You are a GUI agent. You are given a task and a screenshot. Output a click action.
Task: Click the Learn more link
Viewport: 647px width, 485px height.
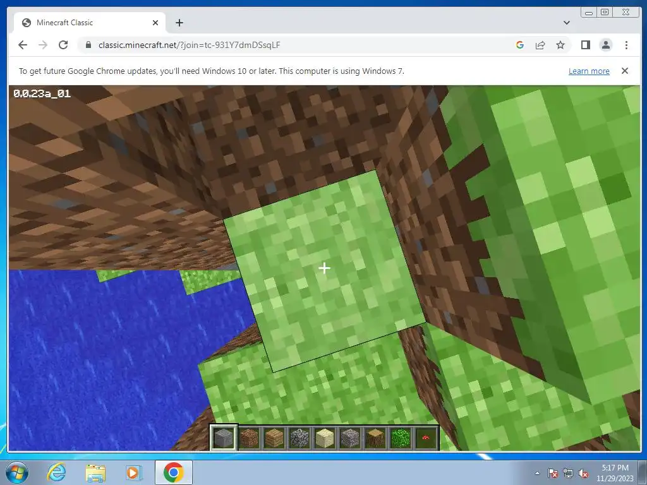coord(589,71)
